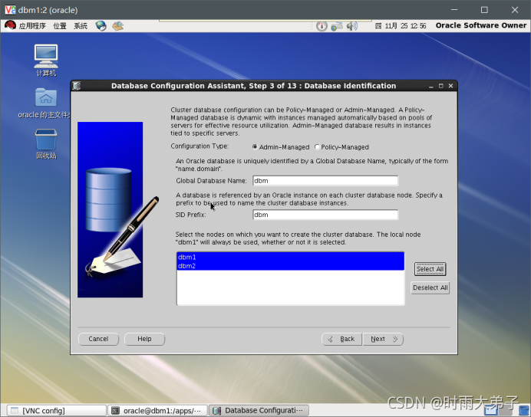Open the mail launcher in the top panel
This screenshot has width=531, height=417.
click(118, 26)
